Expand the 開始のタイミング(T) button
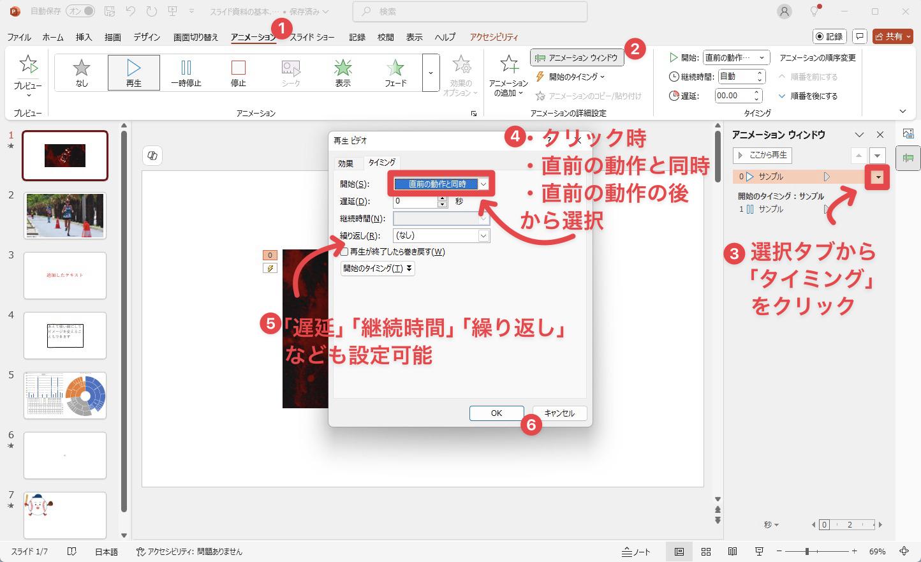Screen dimensions: 921x562 pyautogui.click(x=378, y=269)
